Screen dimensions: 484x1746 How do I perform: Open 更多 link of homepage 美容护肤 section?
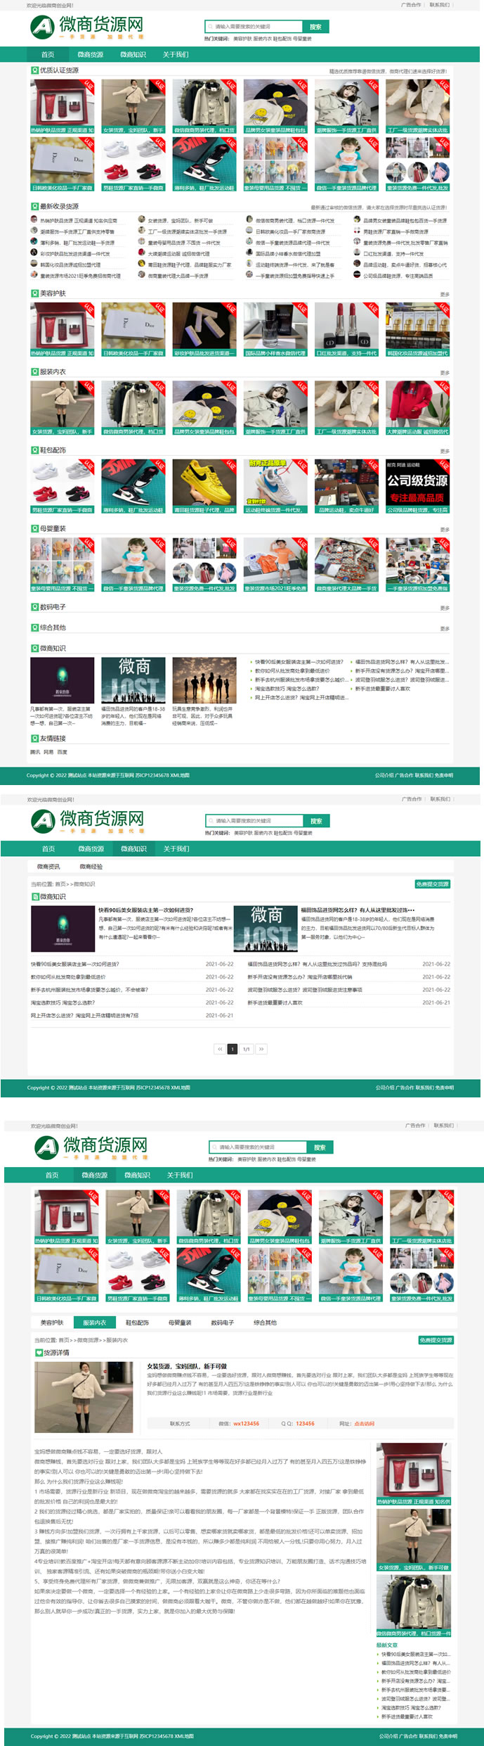(x=445, y=295)
